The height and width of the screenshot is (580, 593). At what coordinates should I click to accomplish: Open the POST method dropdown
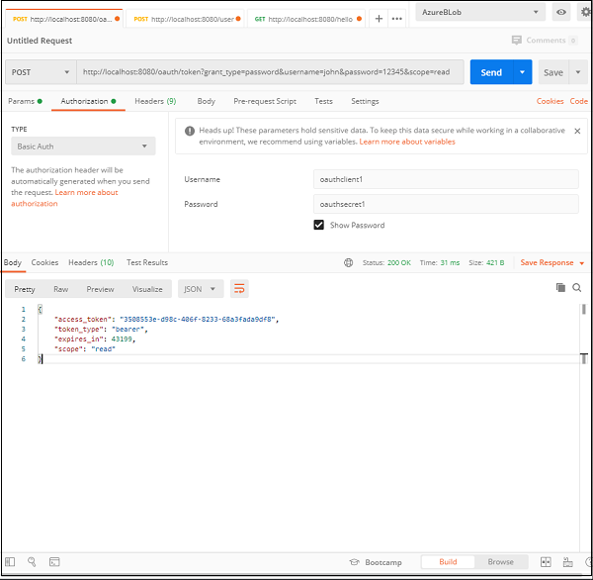[x=41, y=72]
